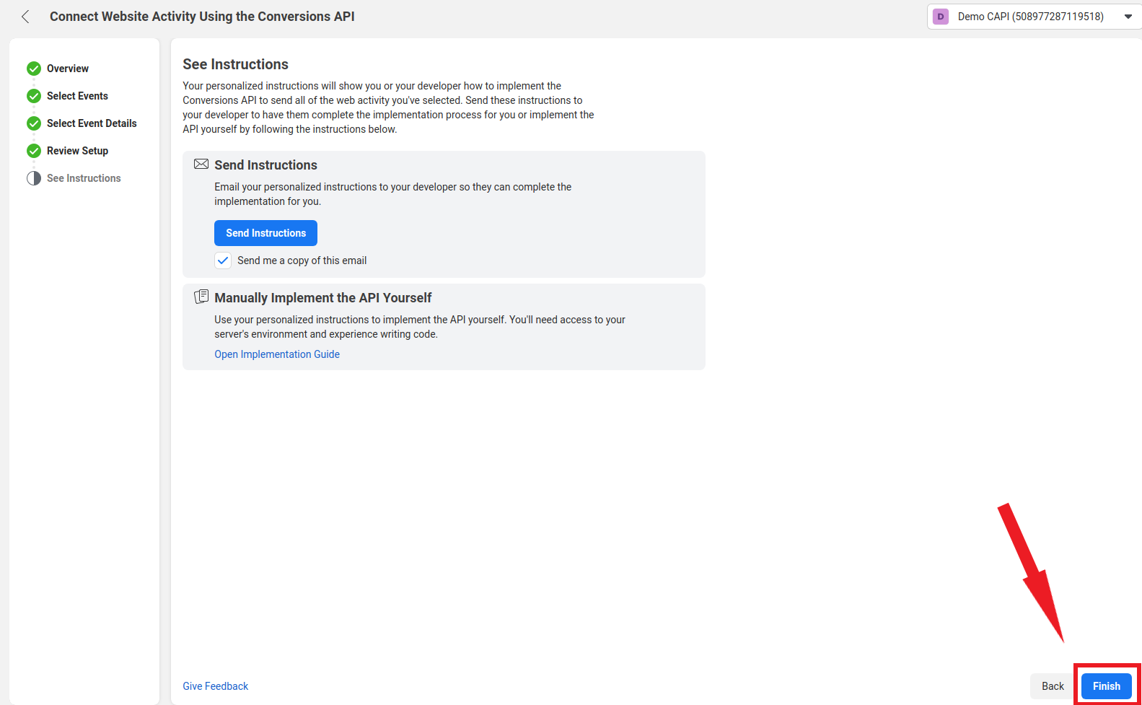
Task: Click the envelope icon next to Send Instructions
Action: [201, 165]
